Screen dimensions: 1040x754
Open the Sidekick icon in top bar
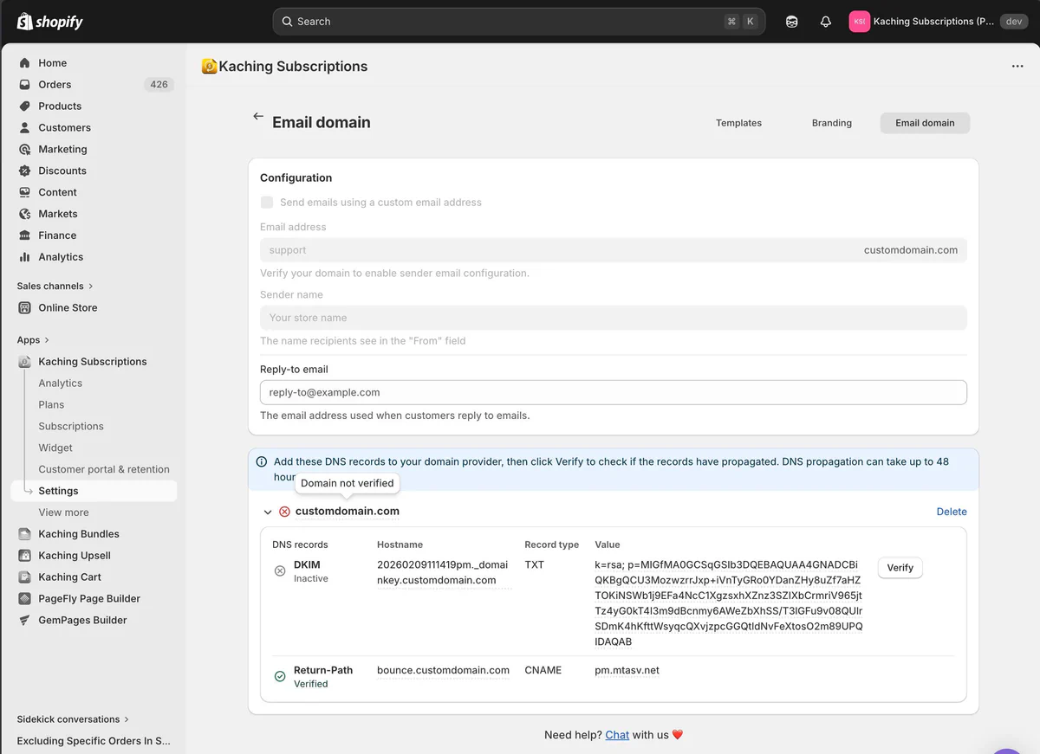792,22
